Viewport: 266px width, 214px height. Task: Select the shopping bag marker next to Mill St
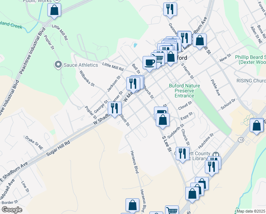click(x=199, y=40)
